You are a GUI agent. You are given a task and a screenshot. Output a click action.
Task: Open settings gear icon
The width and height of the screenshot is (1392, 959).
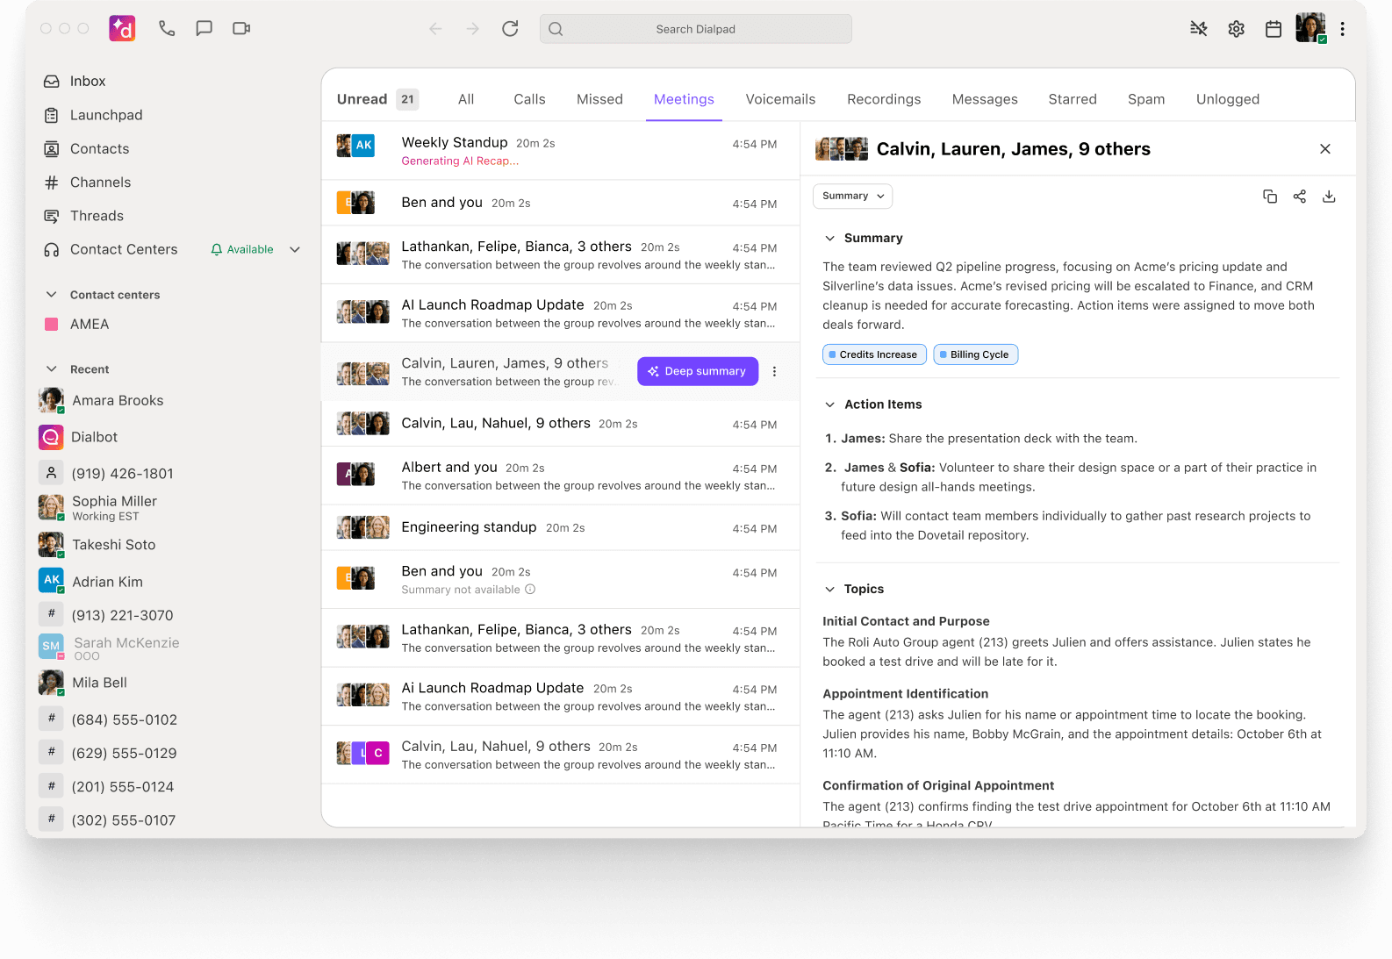point(1237,29)
